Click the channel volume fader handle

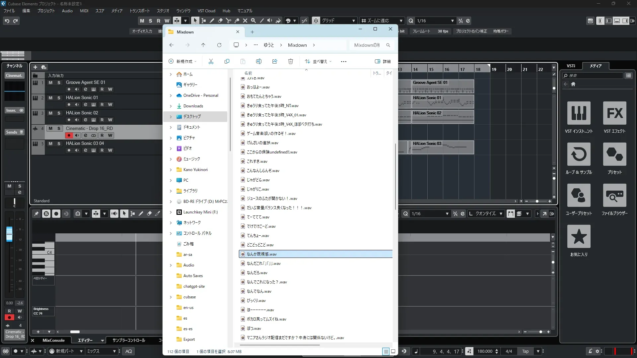[9, 234]
